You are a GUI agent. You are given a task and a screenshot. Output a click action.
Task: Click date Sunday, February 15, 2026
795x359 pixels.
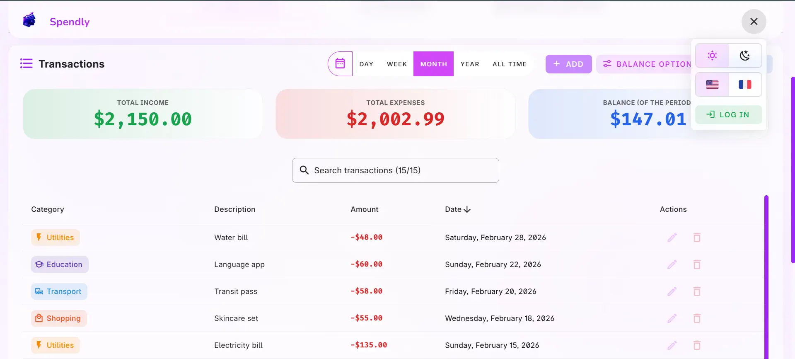tap(492, 345)
